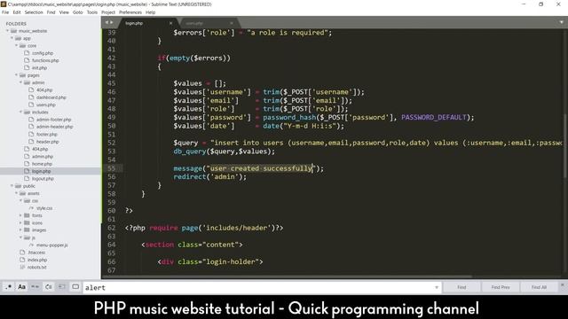Click the Find button
This screenshot has width=568, height=319.
(461, 287)
